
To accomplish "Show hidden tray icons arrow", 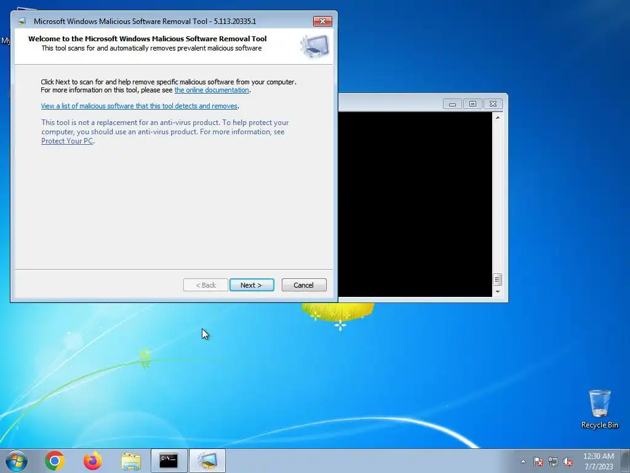I will [523, 461].
